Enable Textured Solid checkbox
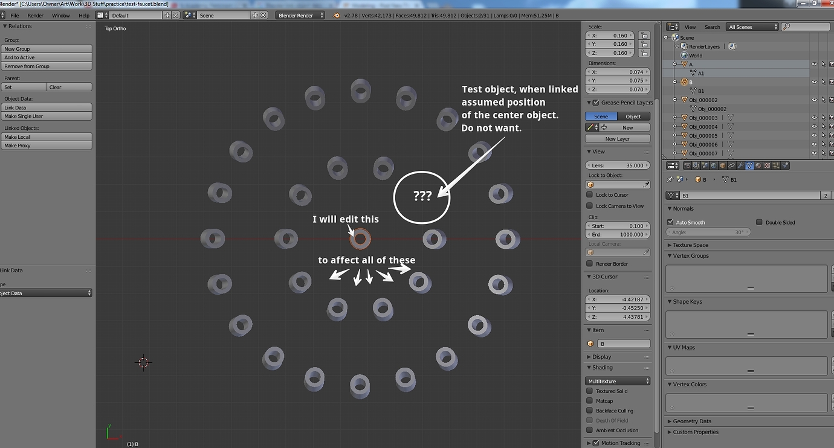This screenshot has height=448, width=834. [x=590, y=391]
